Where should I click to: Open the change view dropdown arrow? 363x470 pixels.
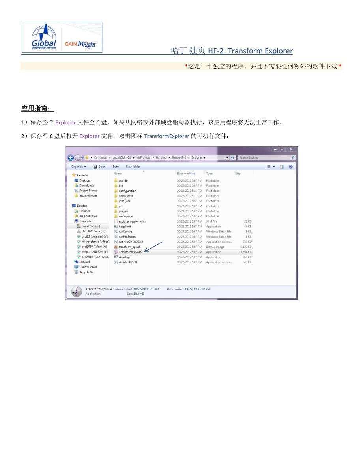(x=274, y=167)
